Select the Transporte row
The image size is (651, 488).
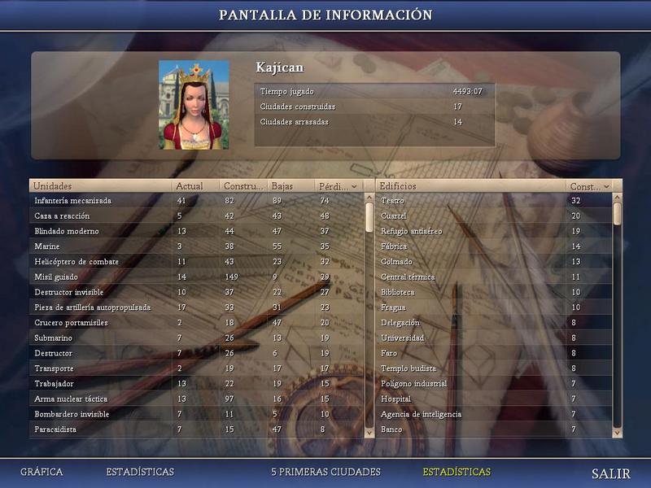[x=197, y=368]
